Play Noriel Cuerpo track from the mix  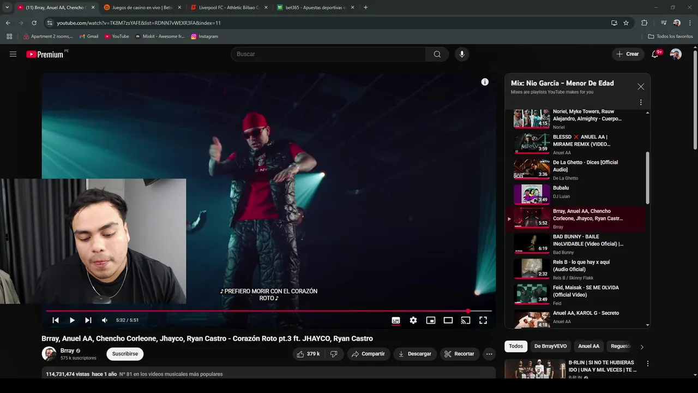(x=575, y=118)
